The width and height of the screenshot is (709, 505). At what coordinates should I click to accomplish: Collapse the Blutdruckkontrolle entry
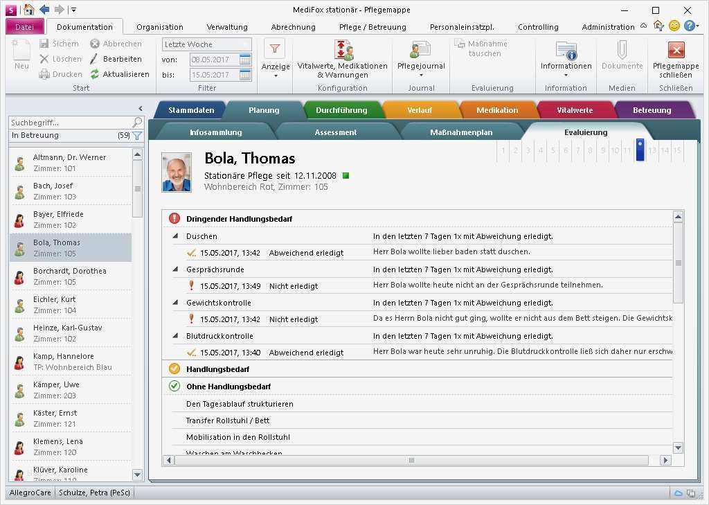tap(175, 336)
